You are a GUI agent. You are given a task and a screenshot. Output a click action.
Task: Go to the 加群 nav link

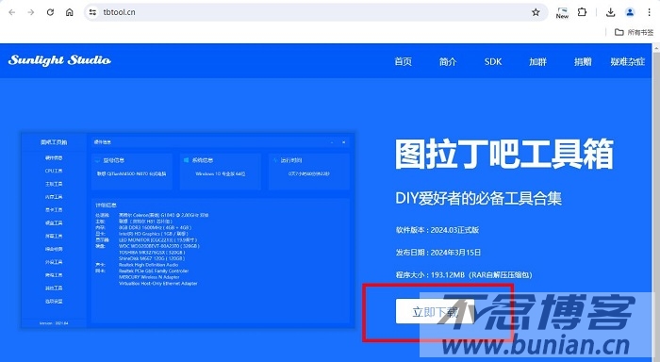538,62
